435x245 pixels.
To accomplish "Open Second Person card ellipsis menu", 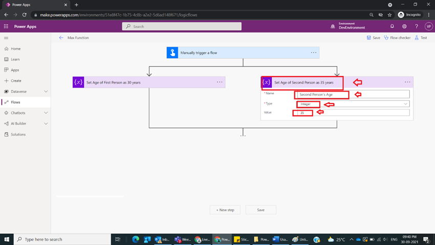I will 407,82.
